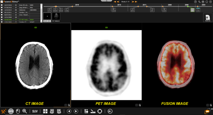Choose the circle ROI tool
The width and height of the screenshot is (213, 115).
pyautogui.click(x=100, y=111)
